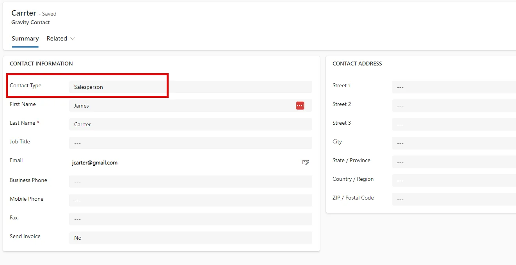Click the Last Name field label
The width and height of the screenshot is (516, 265).
click(23, 123)
